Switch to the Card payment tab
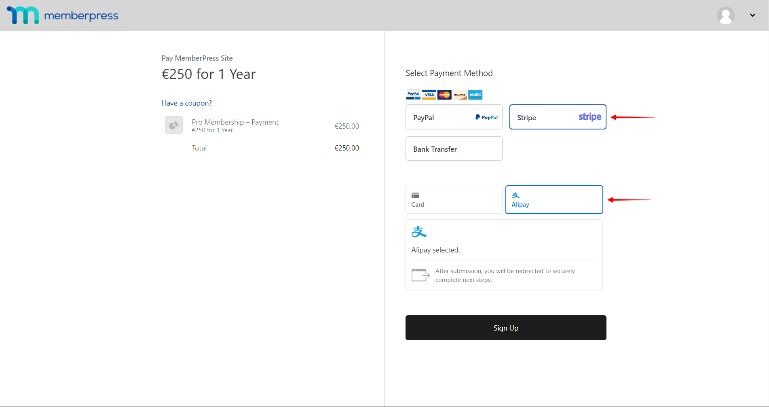Viewport: 769px width, 407px height. (454, 200)
